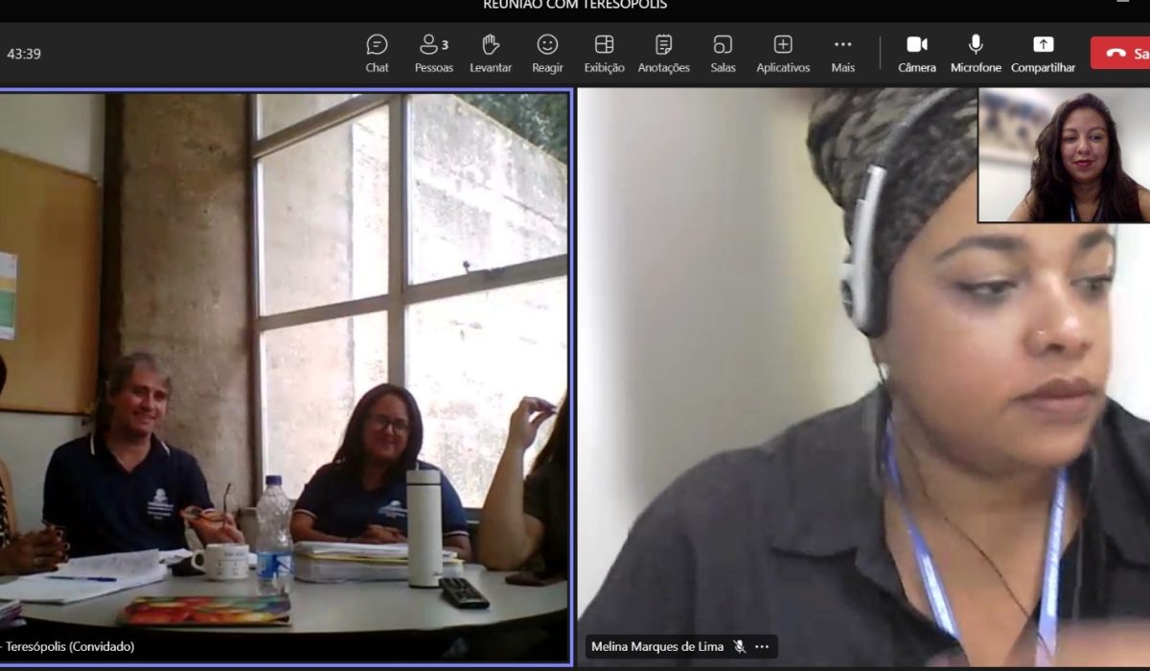
Task: Show the Pessoas participants list
Action: [x=433, y=53]
